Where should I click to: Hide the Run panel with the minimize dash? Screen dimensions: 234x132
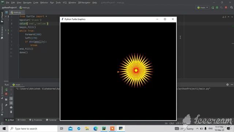point(232,85)
